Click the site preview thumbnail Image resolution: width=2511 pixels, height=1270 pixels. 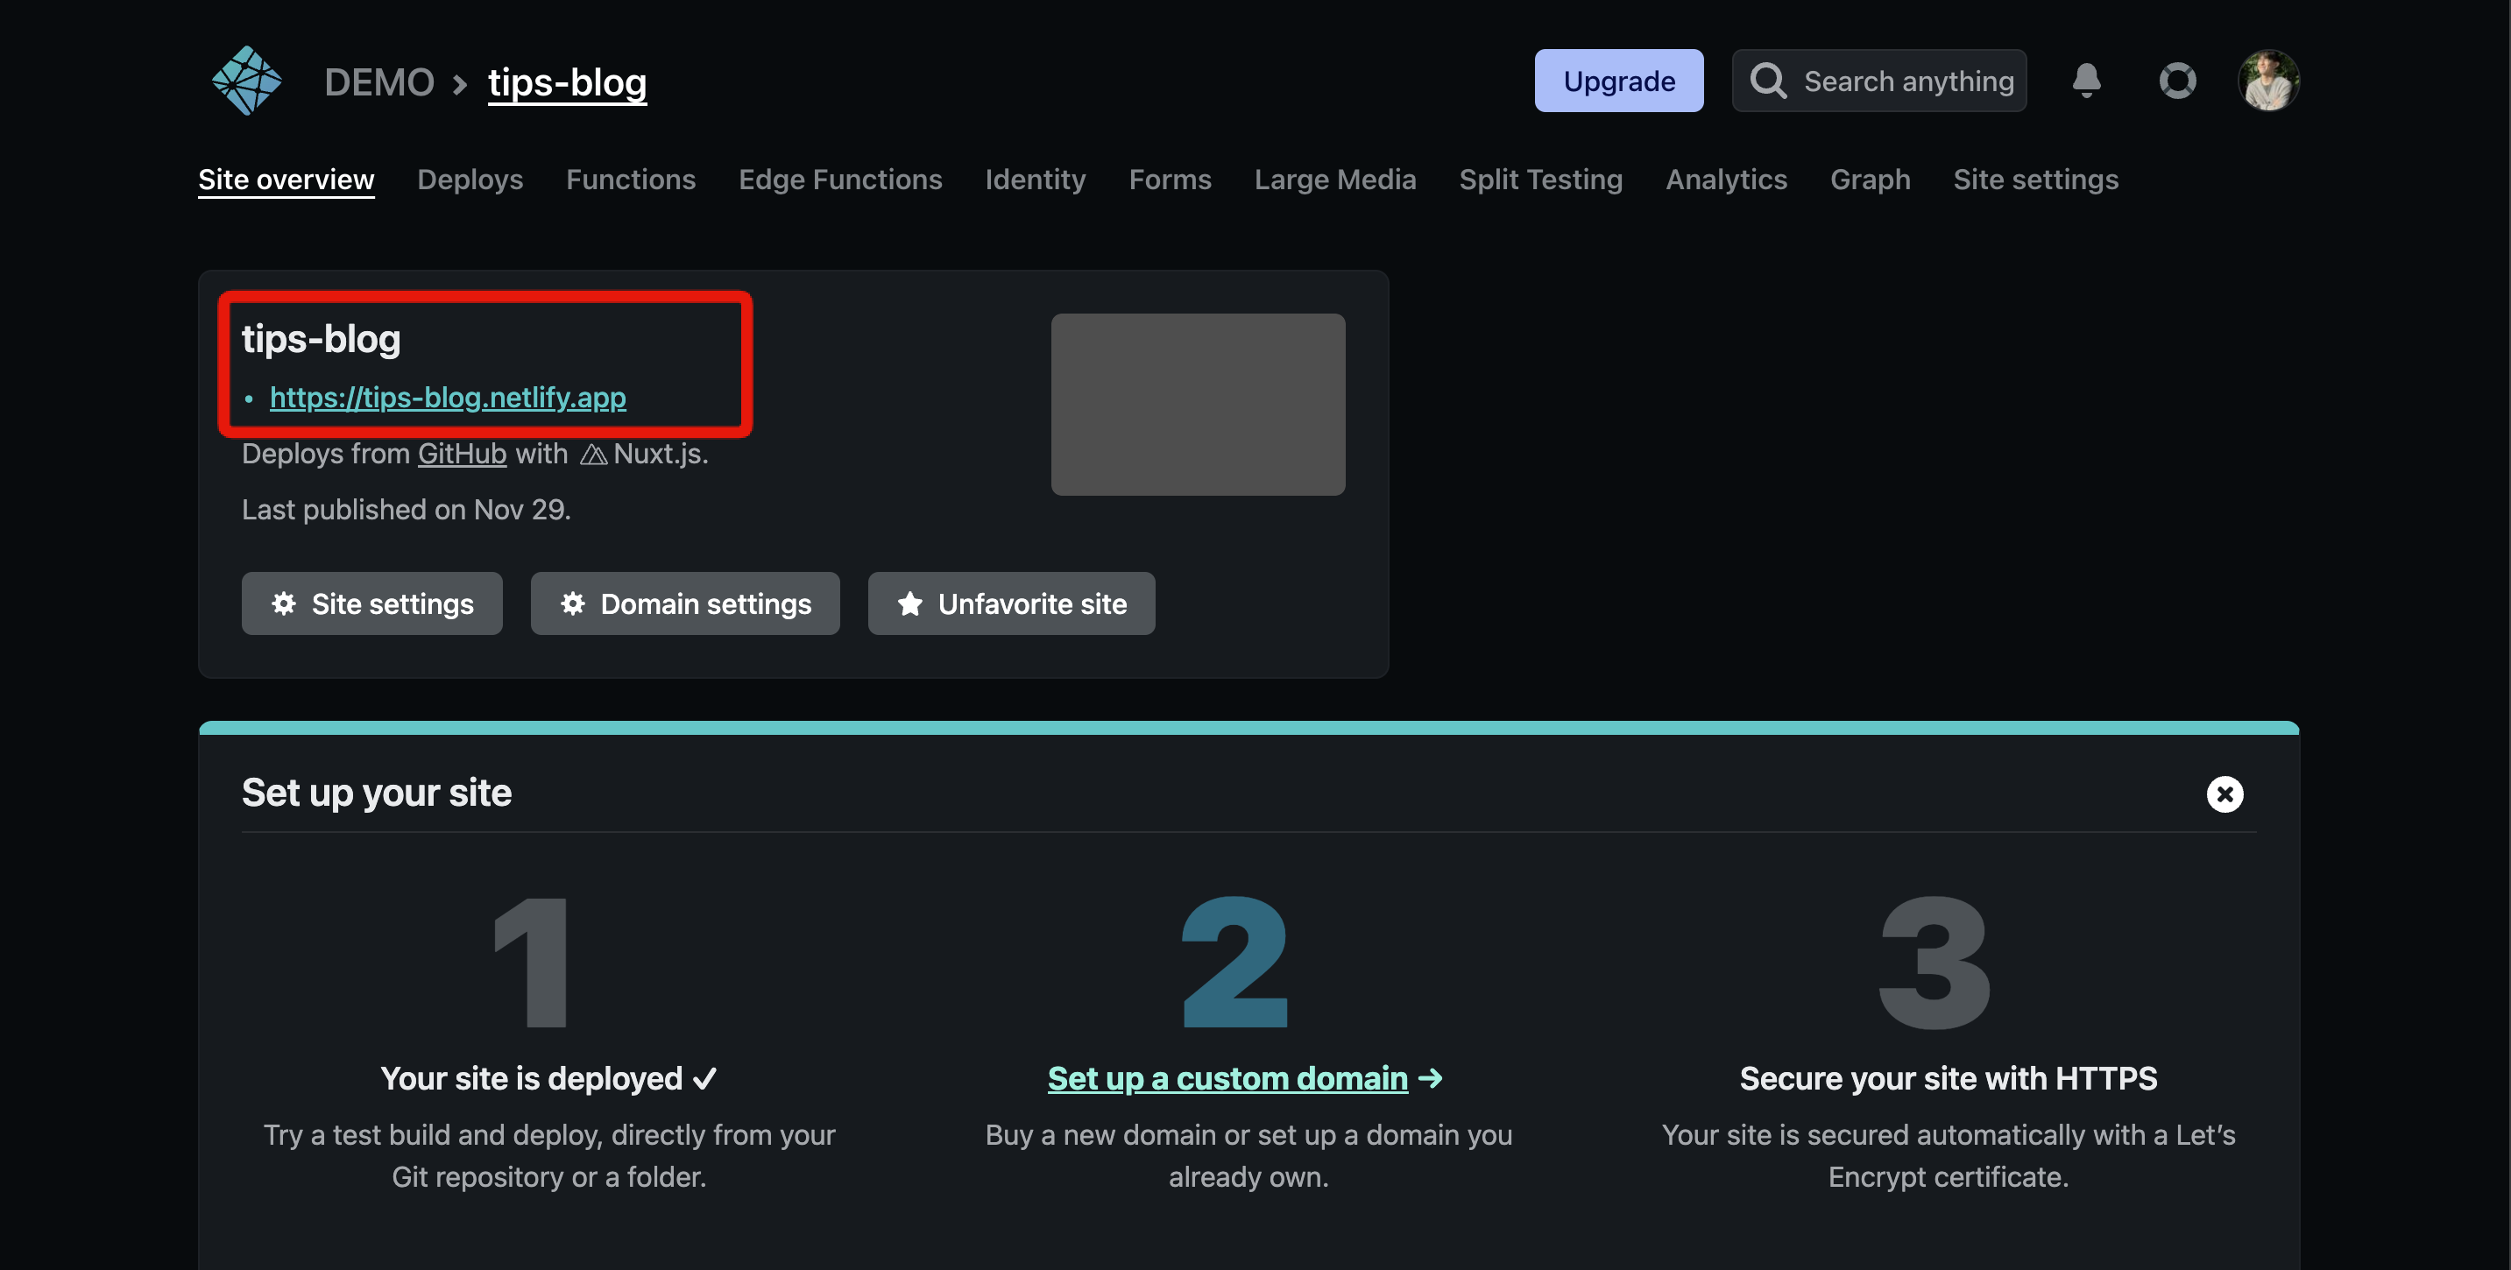point(1198,405)
